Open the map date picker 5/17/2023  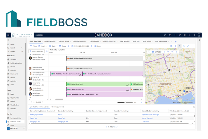pyautogui.click(x=157, y=52)
